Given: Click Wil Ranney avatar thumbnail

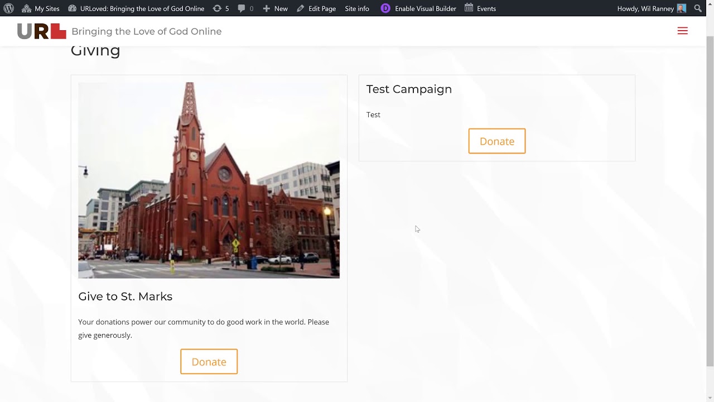Looking at the screenshot, I should coord(682,8).
